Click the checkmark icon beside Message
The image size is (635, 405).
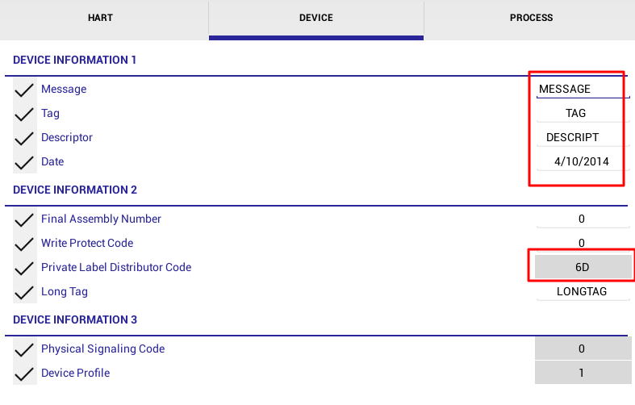click(24, 90)
